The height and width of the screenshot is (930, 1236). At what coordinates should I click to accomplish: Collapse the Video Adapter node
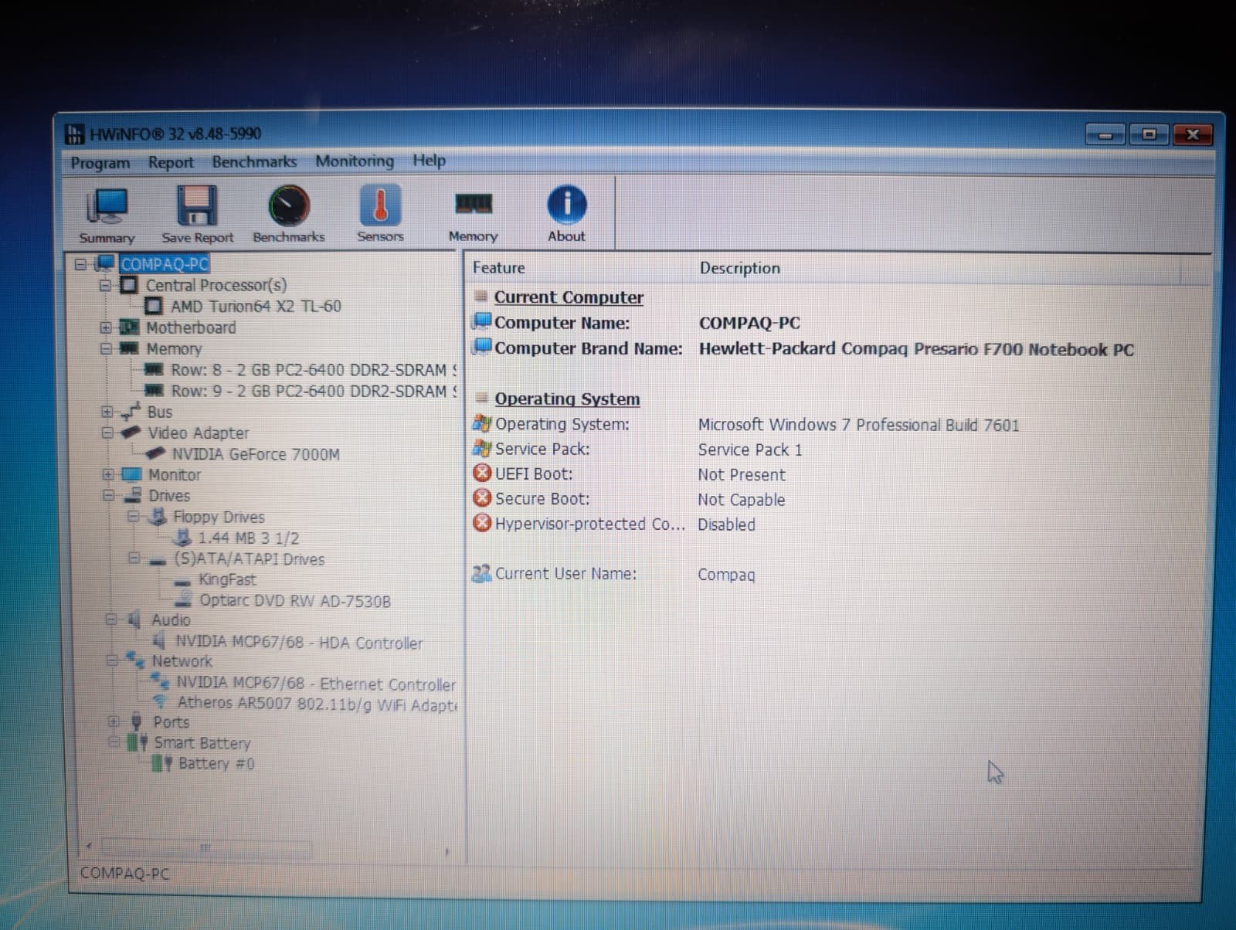pyautogui.click(x=107, y=433)
